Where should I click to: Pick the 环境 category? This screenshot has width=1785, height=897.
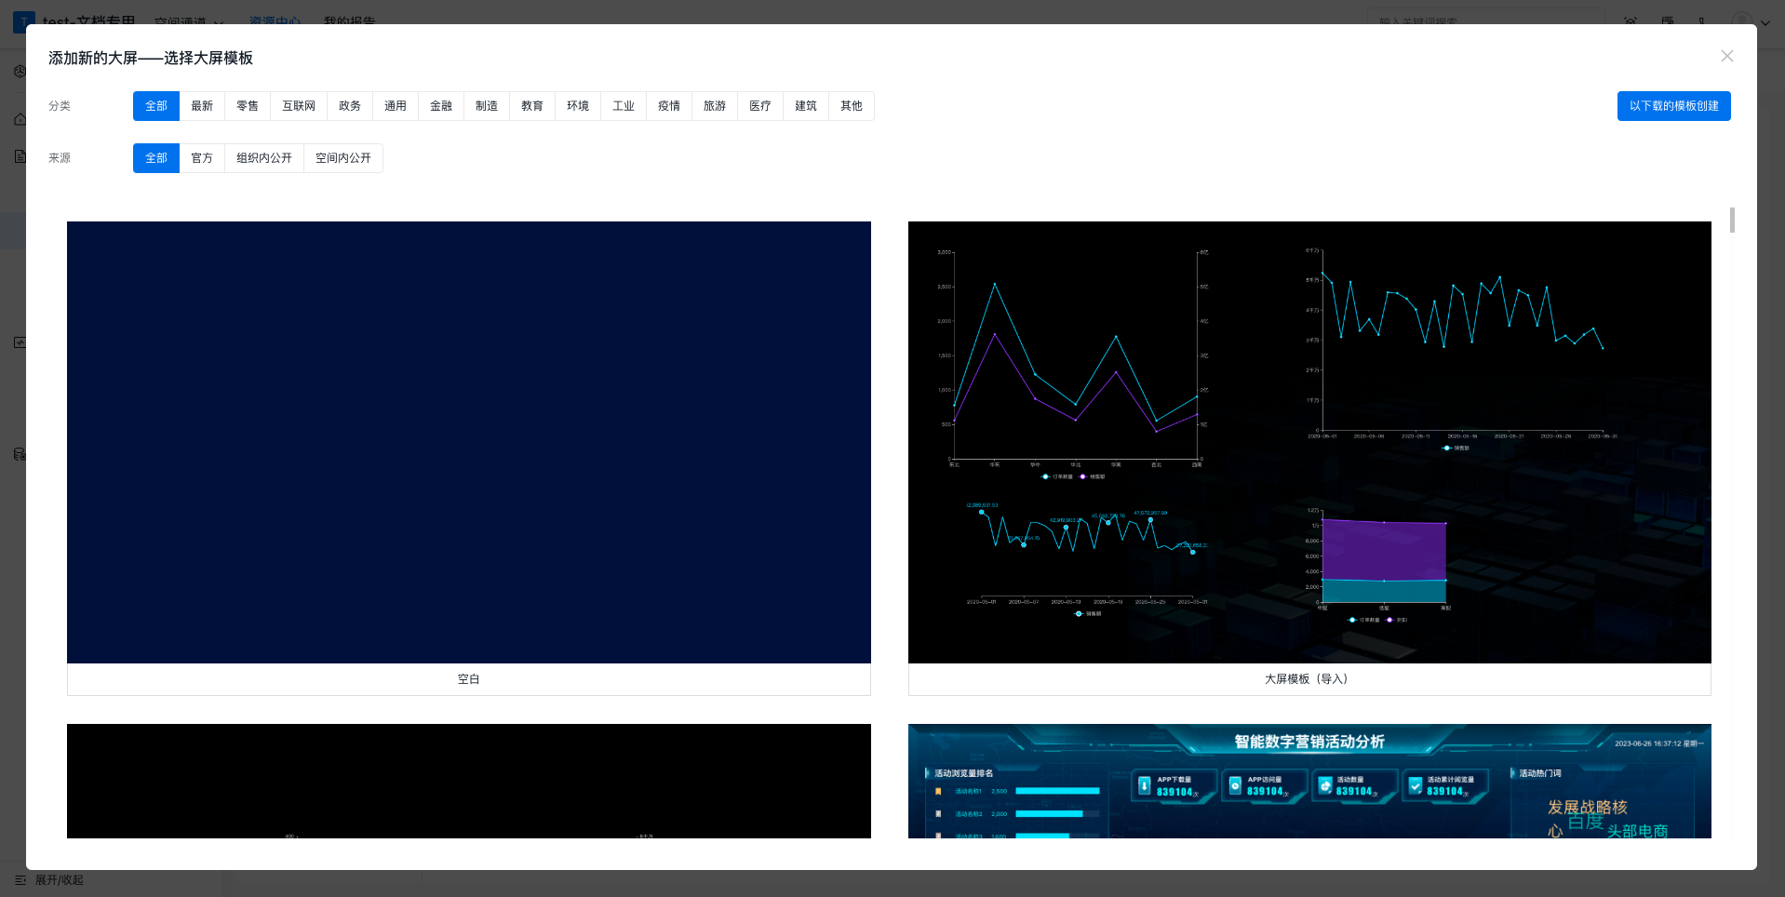578,106
